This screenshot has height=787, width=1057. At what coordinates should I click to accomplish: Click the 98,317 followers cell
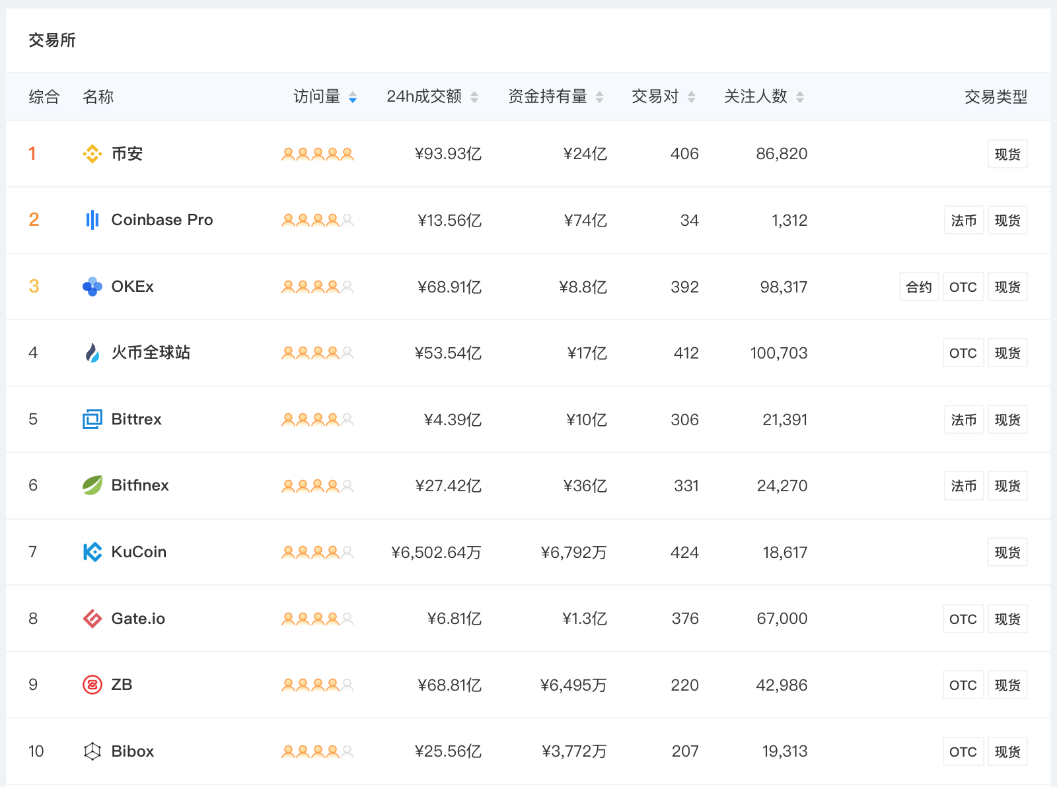coord(784,287)
